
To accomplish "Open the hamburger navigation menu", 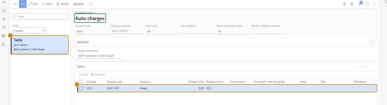I will pos(4,2).
